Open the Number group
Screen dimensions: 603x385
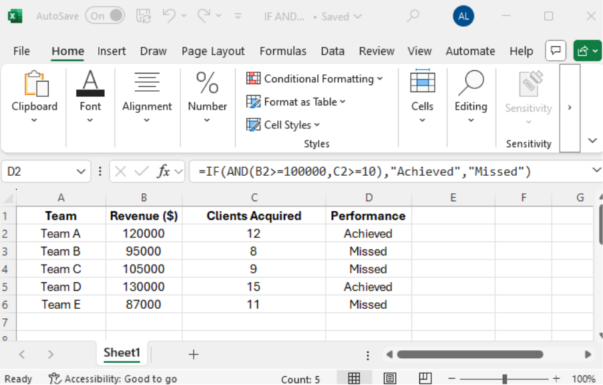[x=207, y=97]
